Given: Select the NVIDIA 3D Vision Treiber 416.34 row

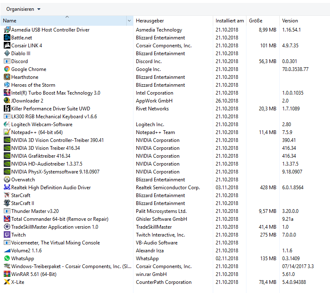Looking at the screenshot, I should pyautogui.click(x=165, y=148).
